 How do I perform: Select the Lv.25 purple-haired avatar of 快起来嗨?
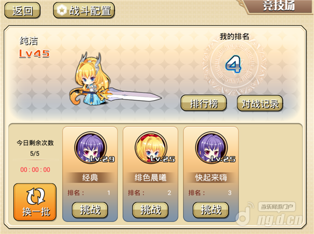click(211, 148)
